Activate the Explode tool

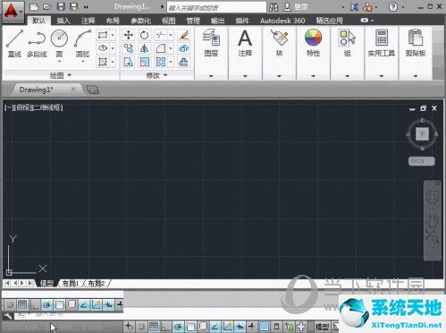coord(184,48)
